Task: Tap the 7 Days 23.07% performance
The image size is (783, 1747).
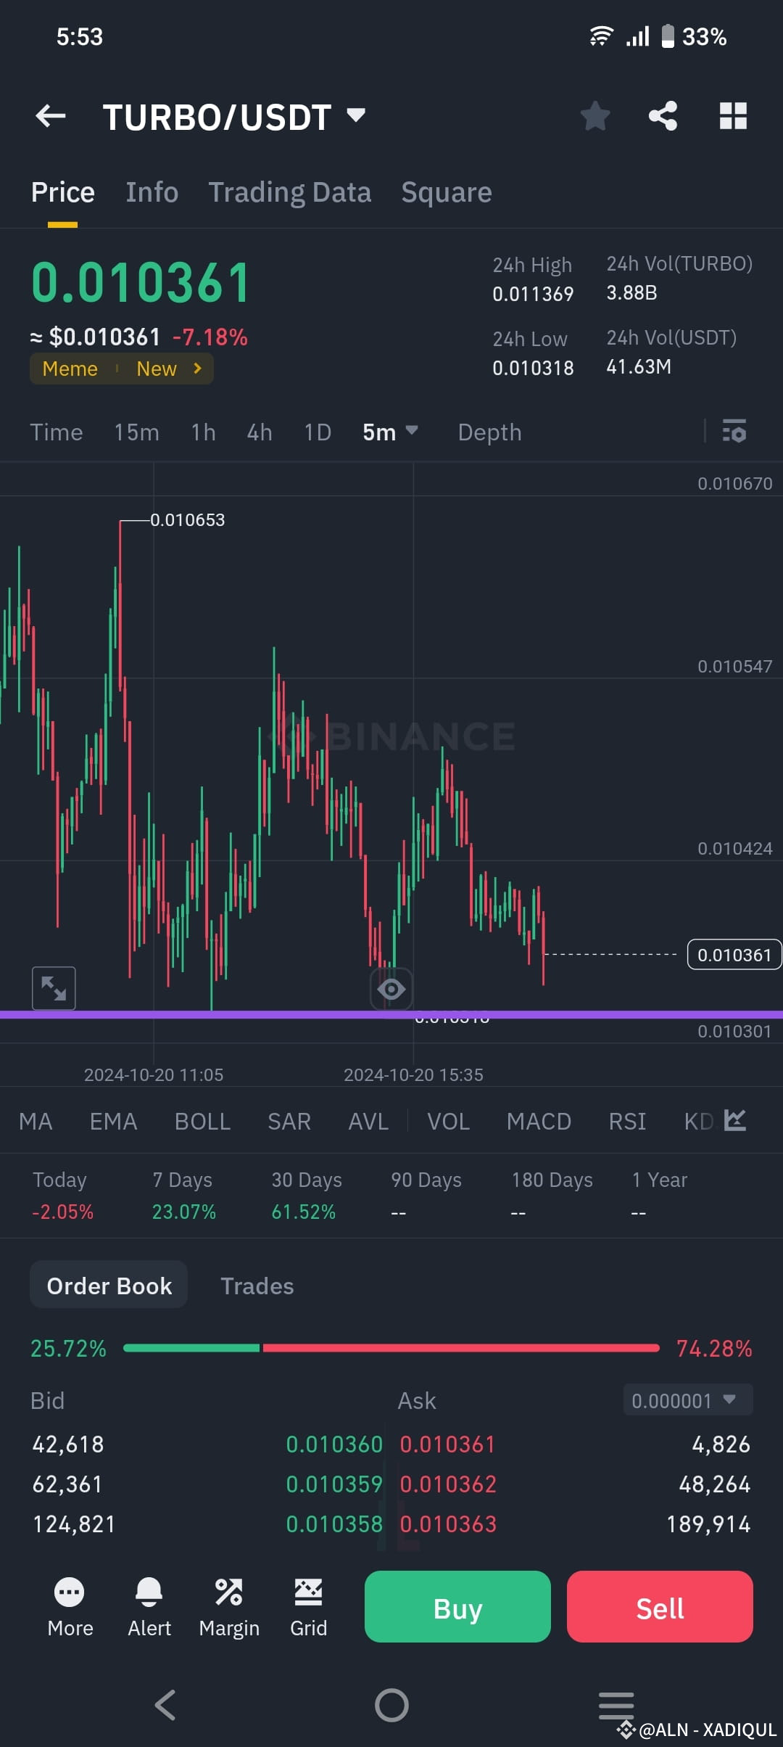Action: coord(183,1196)
